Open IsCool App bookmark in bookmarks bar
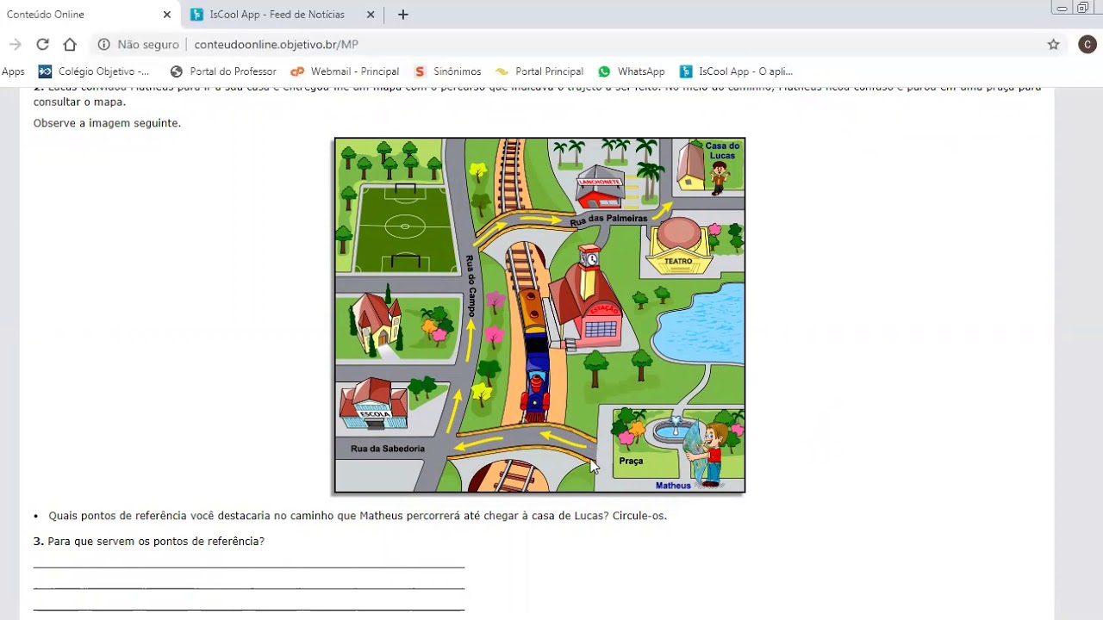The width and height of the screenshot is (1103, 620). 736,71
